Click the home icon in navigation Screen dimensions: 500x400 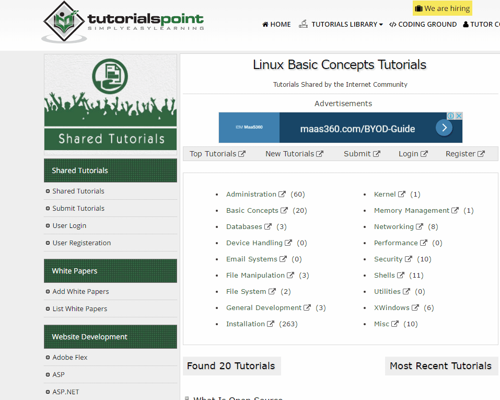[x=265, y=25]
